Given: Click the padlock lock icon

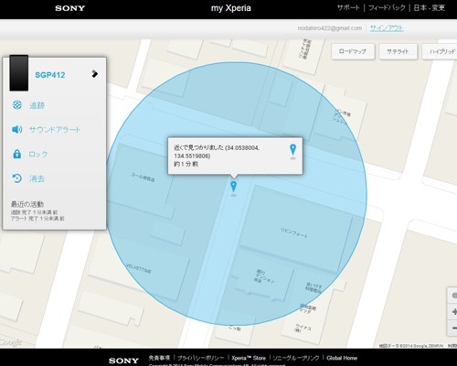Looking at the screenshot, I should (17, 154).
